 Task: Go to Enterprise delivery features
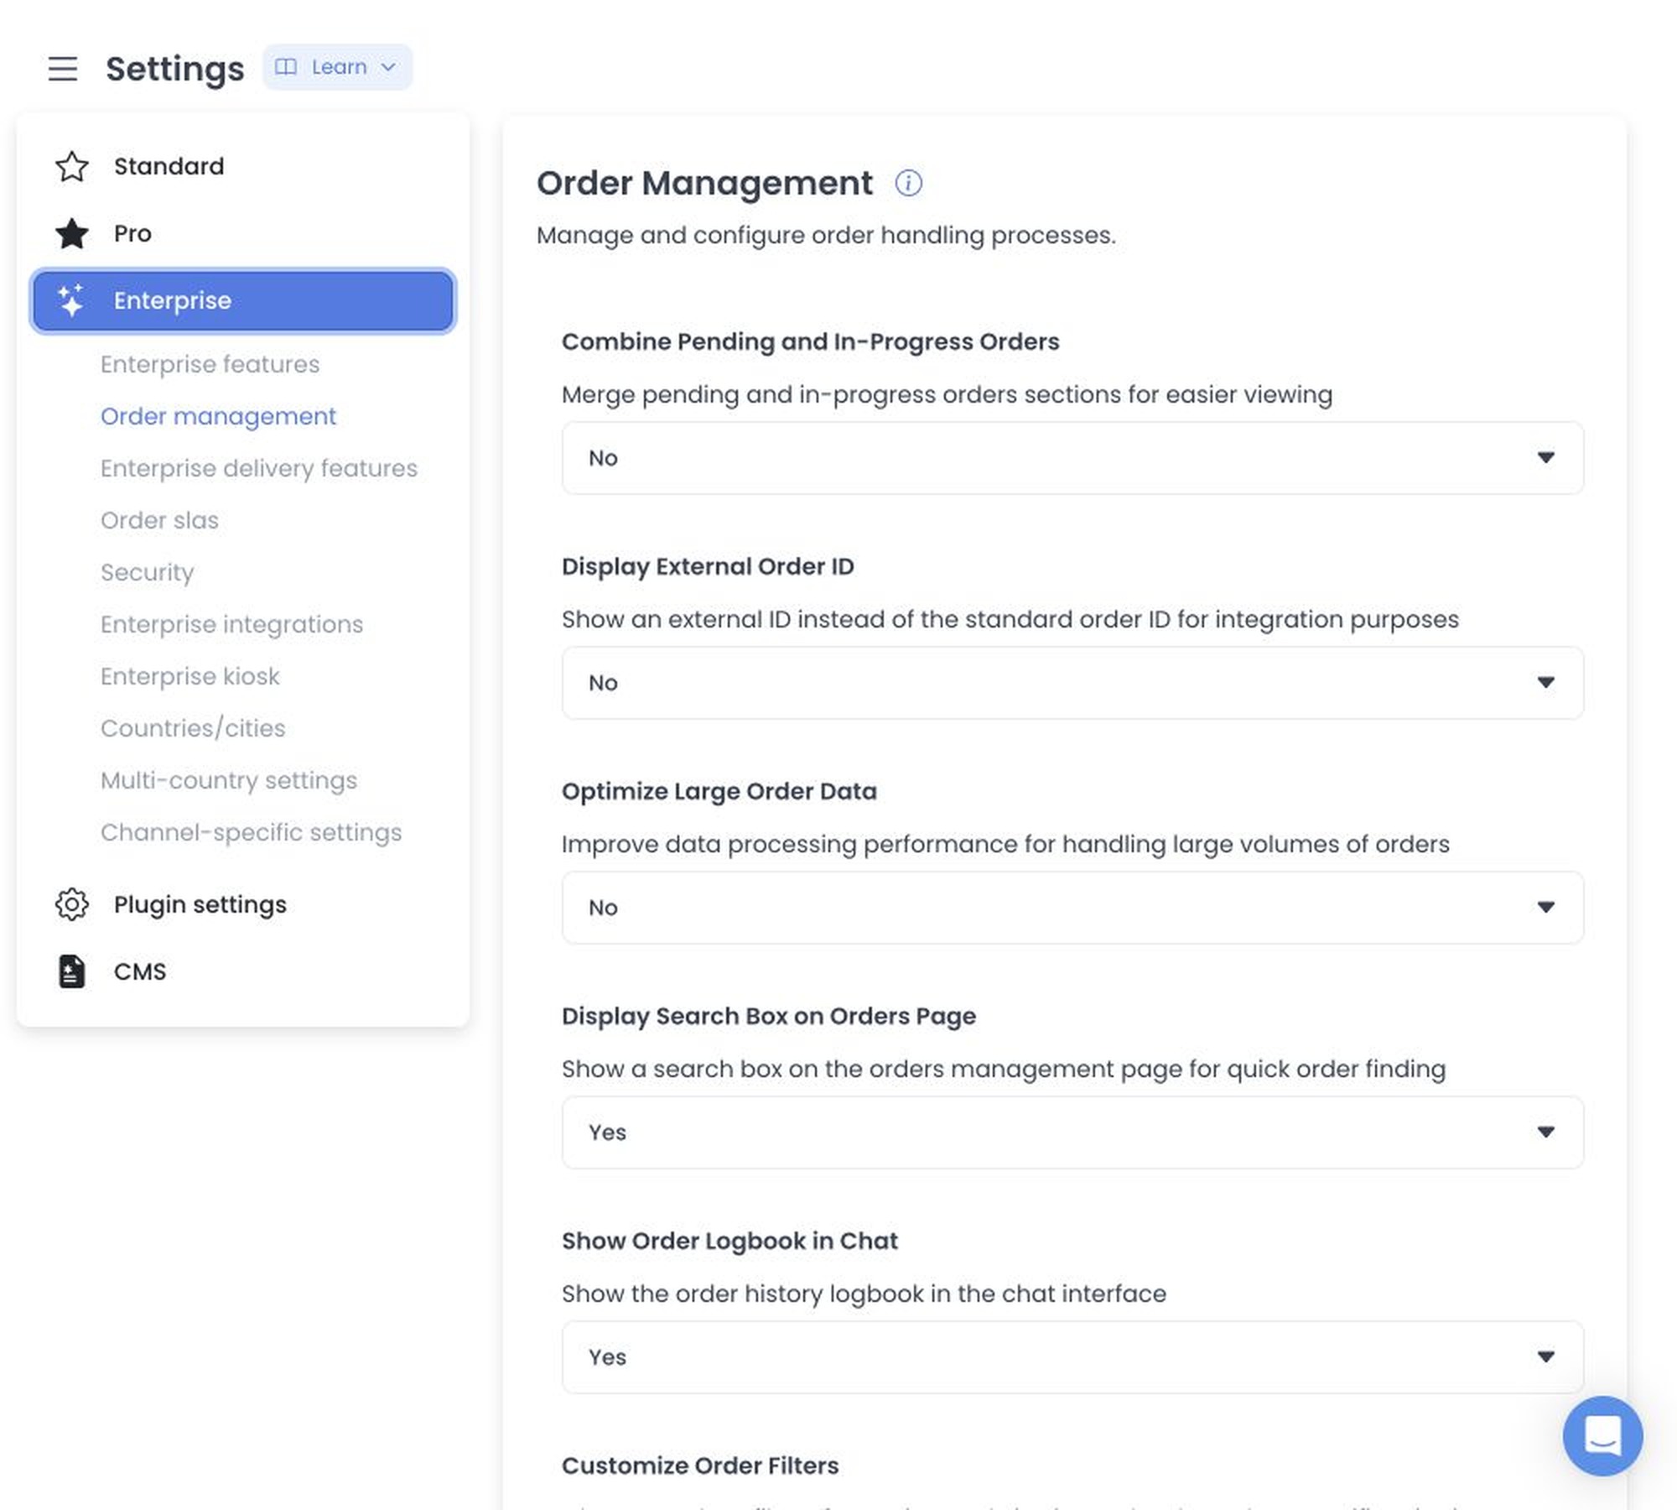(x=259, y=468)
